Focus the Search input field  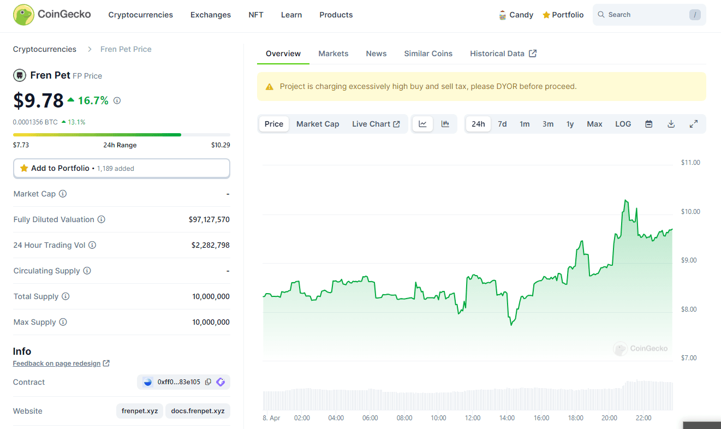point(650,15)
